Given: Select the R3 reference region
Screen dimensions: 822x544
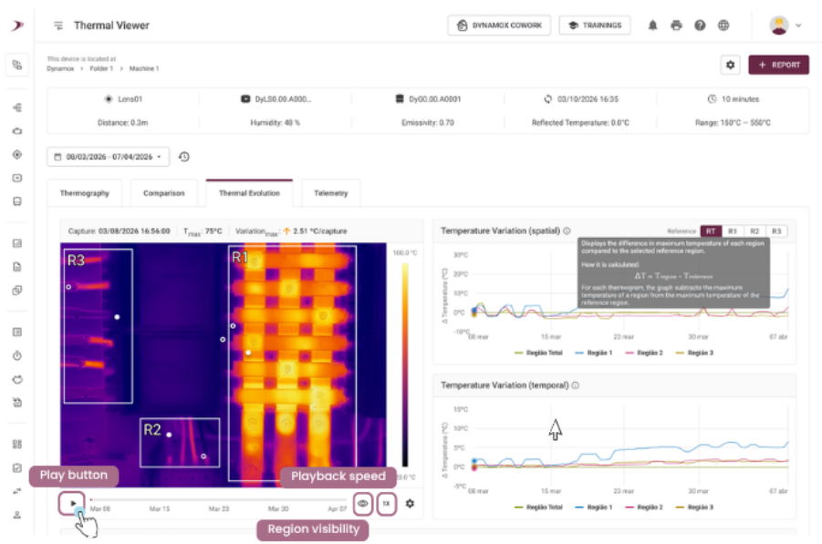Looking at the screenshot, I should click(x=776, y=231).
